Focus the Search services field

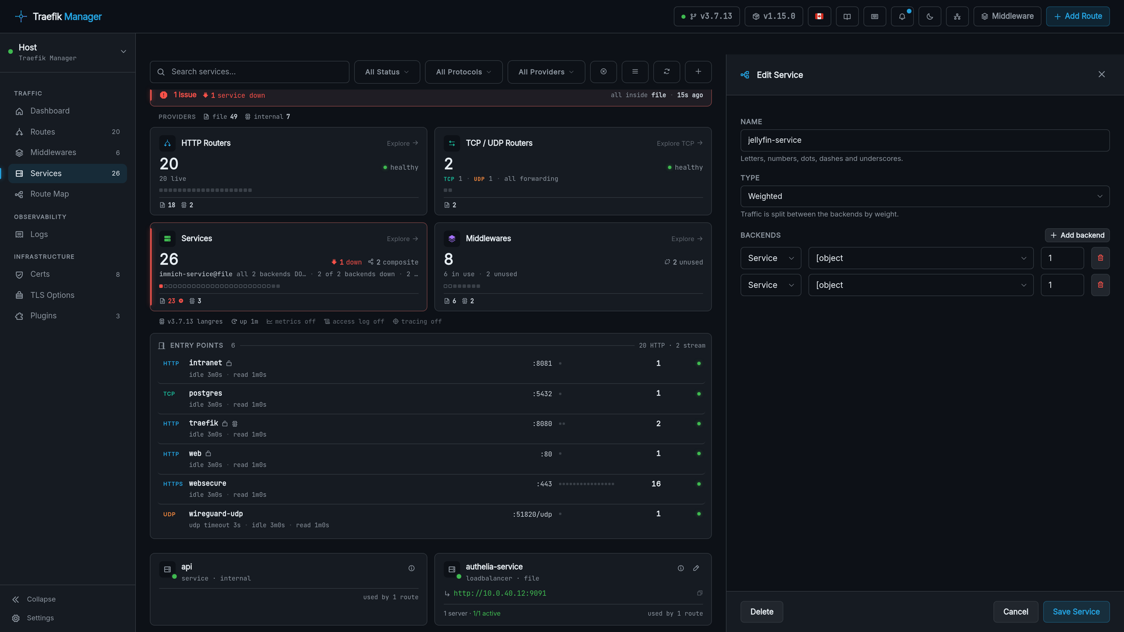tap(249, 72)
